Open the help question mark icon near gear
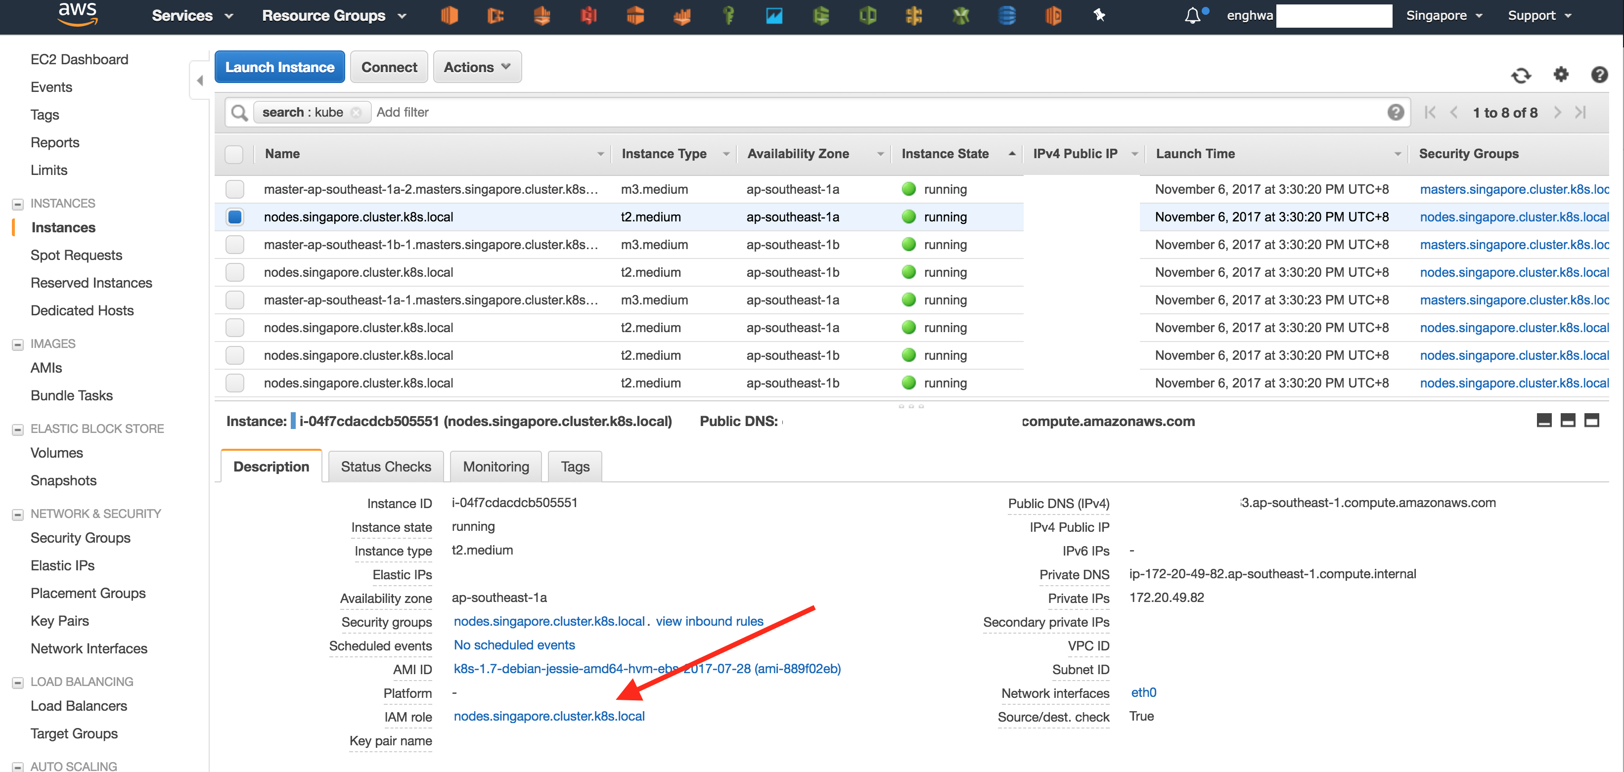 coord(1599,74)
